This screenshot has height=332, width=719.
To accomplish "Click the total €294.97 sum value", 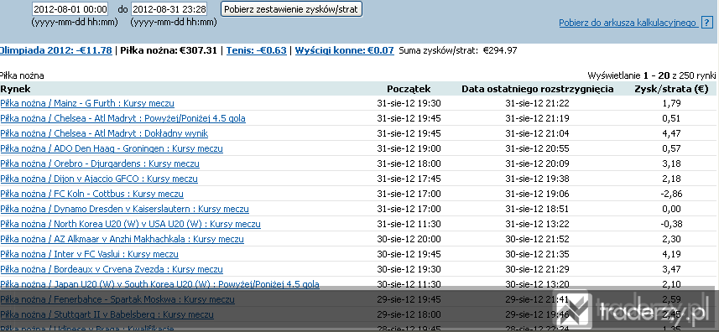I will (500, 50).
